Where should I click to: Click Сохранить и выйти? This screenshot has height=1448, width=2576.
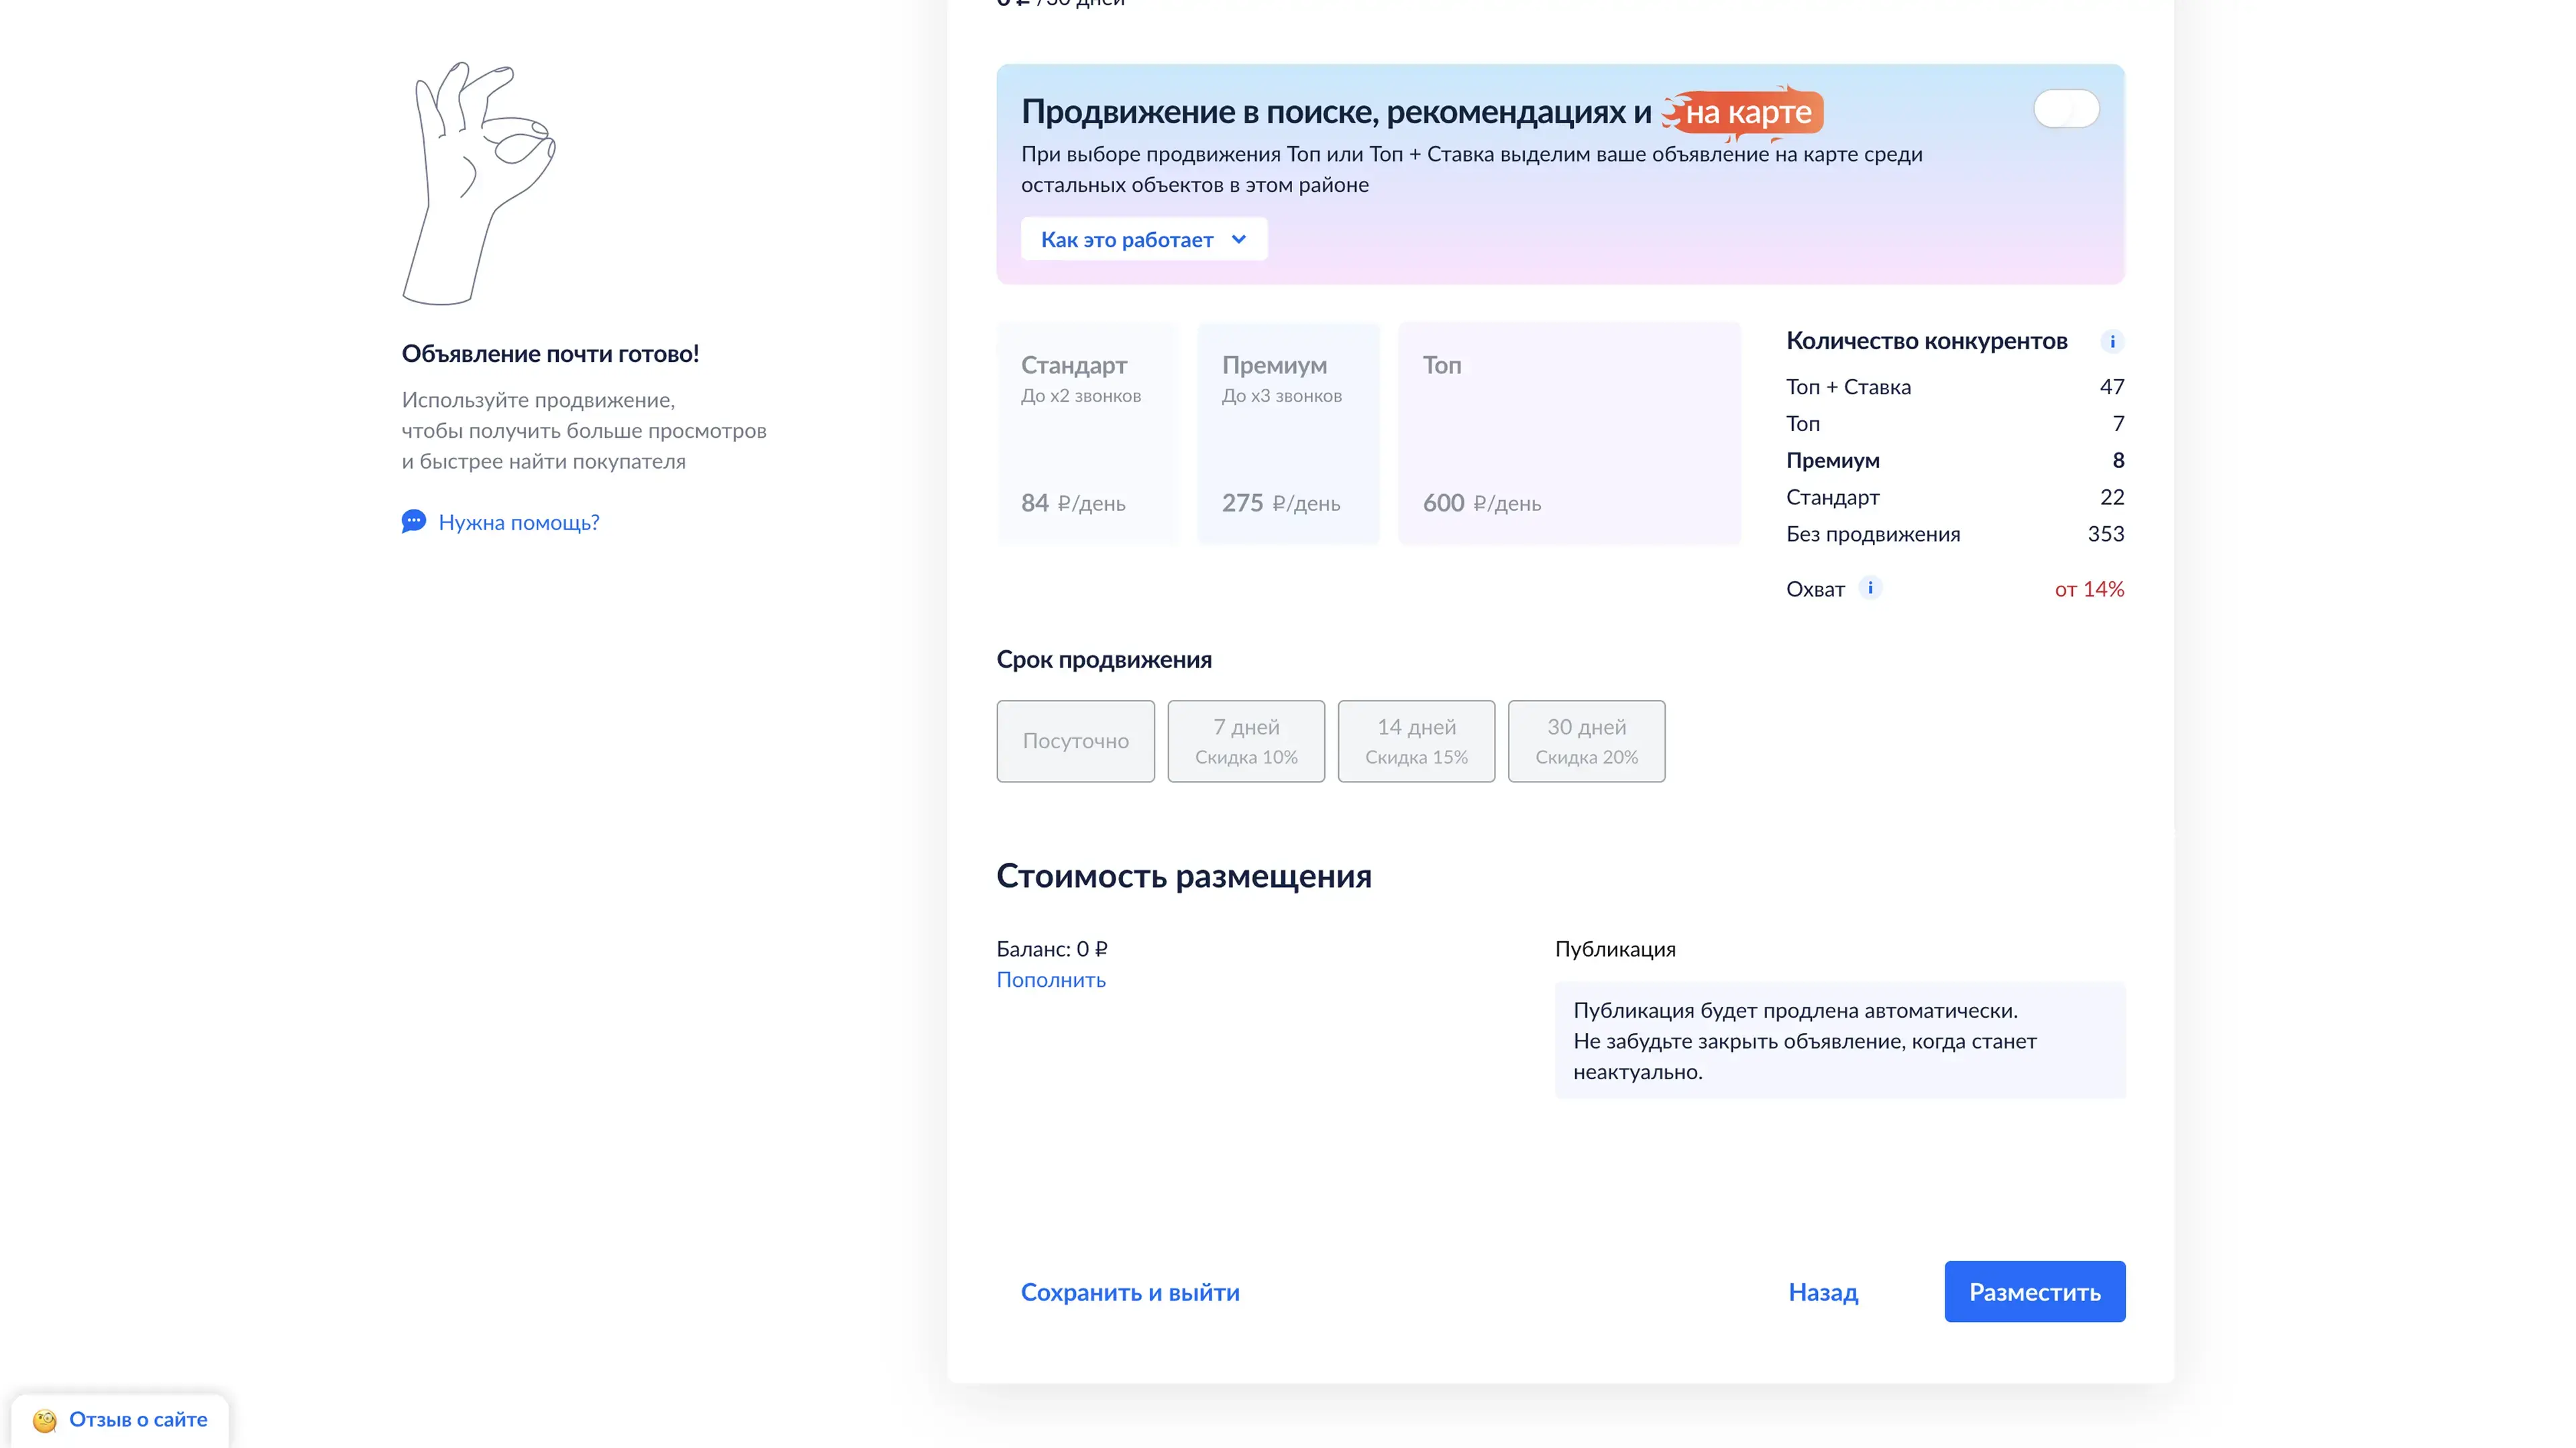coord(1130,1292)
